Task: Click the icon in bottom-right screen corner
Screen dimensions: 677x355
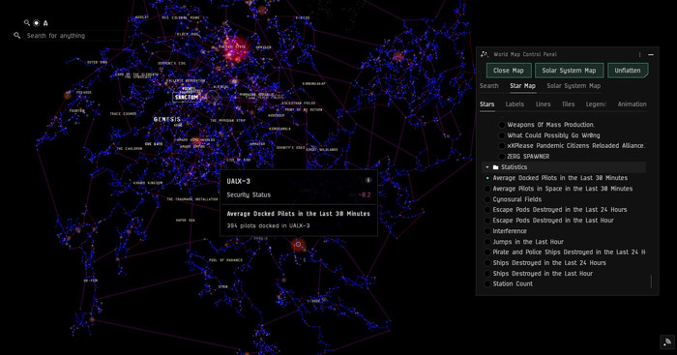Action: 667,342
